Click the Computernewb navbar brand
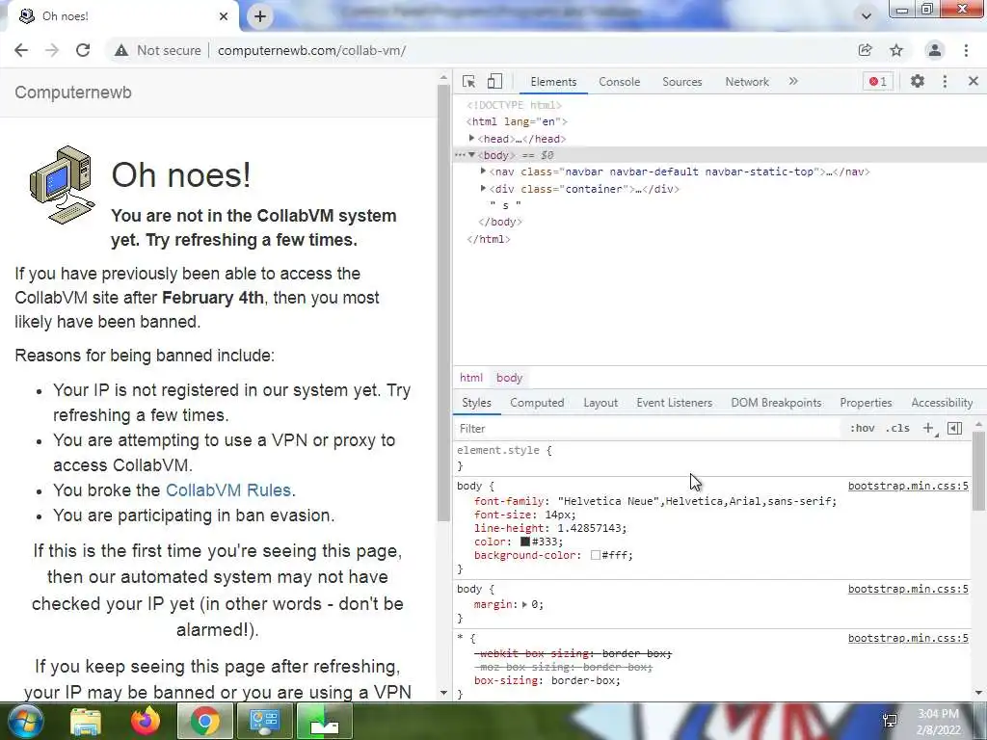Image resolution: width=987 pixels, height=740 pixels. (x=73, y=92)
